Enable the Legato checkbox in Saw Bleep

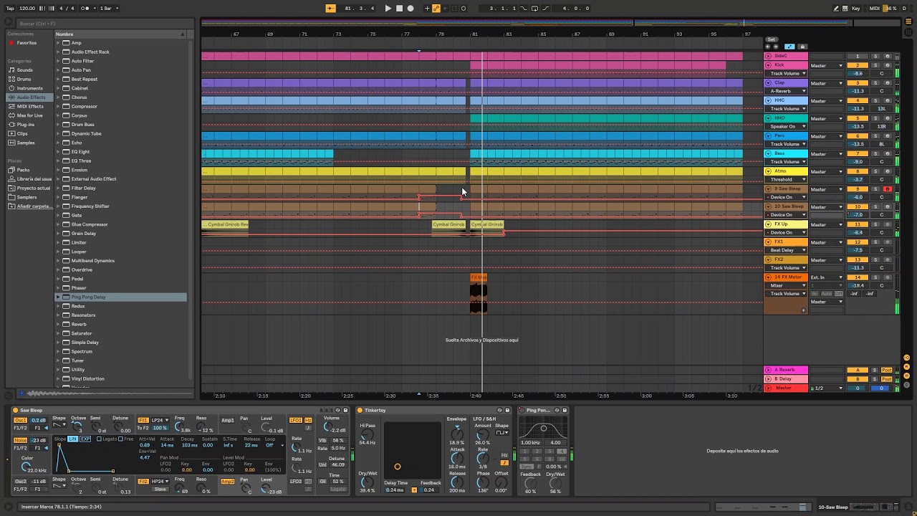point(99,439)
